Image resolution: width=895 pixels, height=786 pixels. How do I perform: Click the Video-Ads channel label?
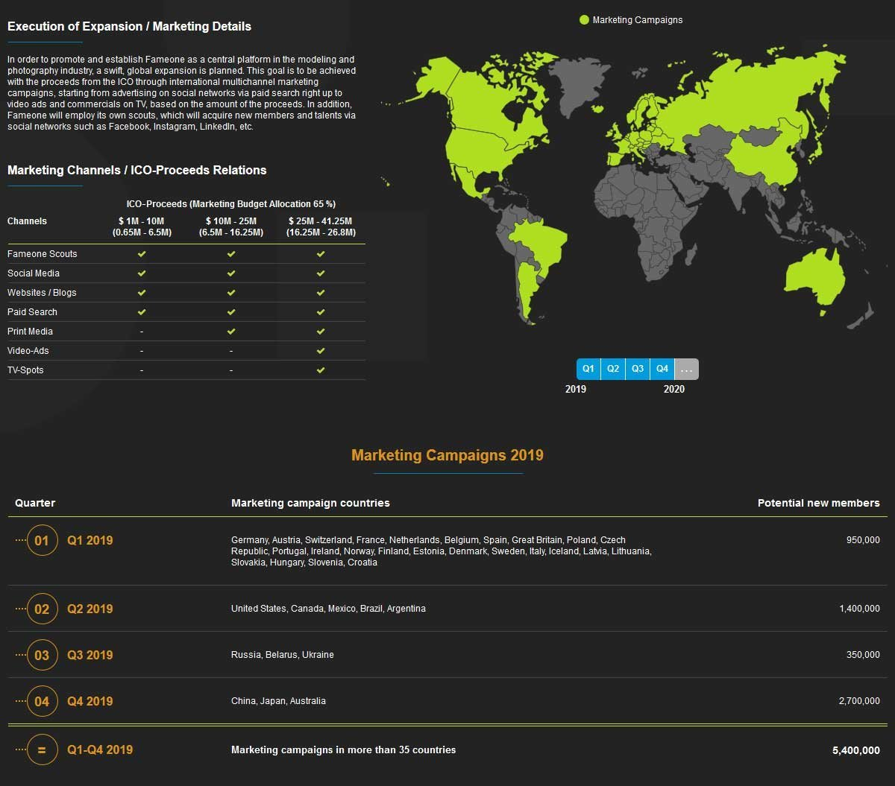(28, 351)
